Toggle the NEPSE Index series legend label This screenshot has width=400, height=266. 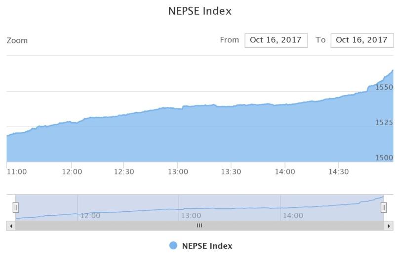click(207, 246)
